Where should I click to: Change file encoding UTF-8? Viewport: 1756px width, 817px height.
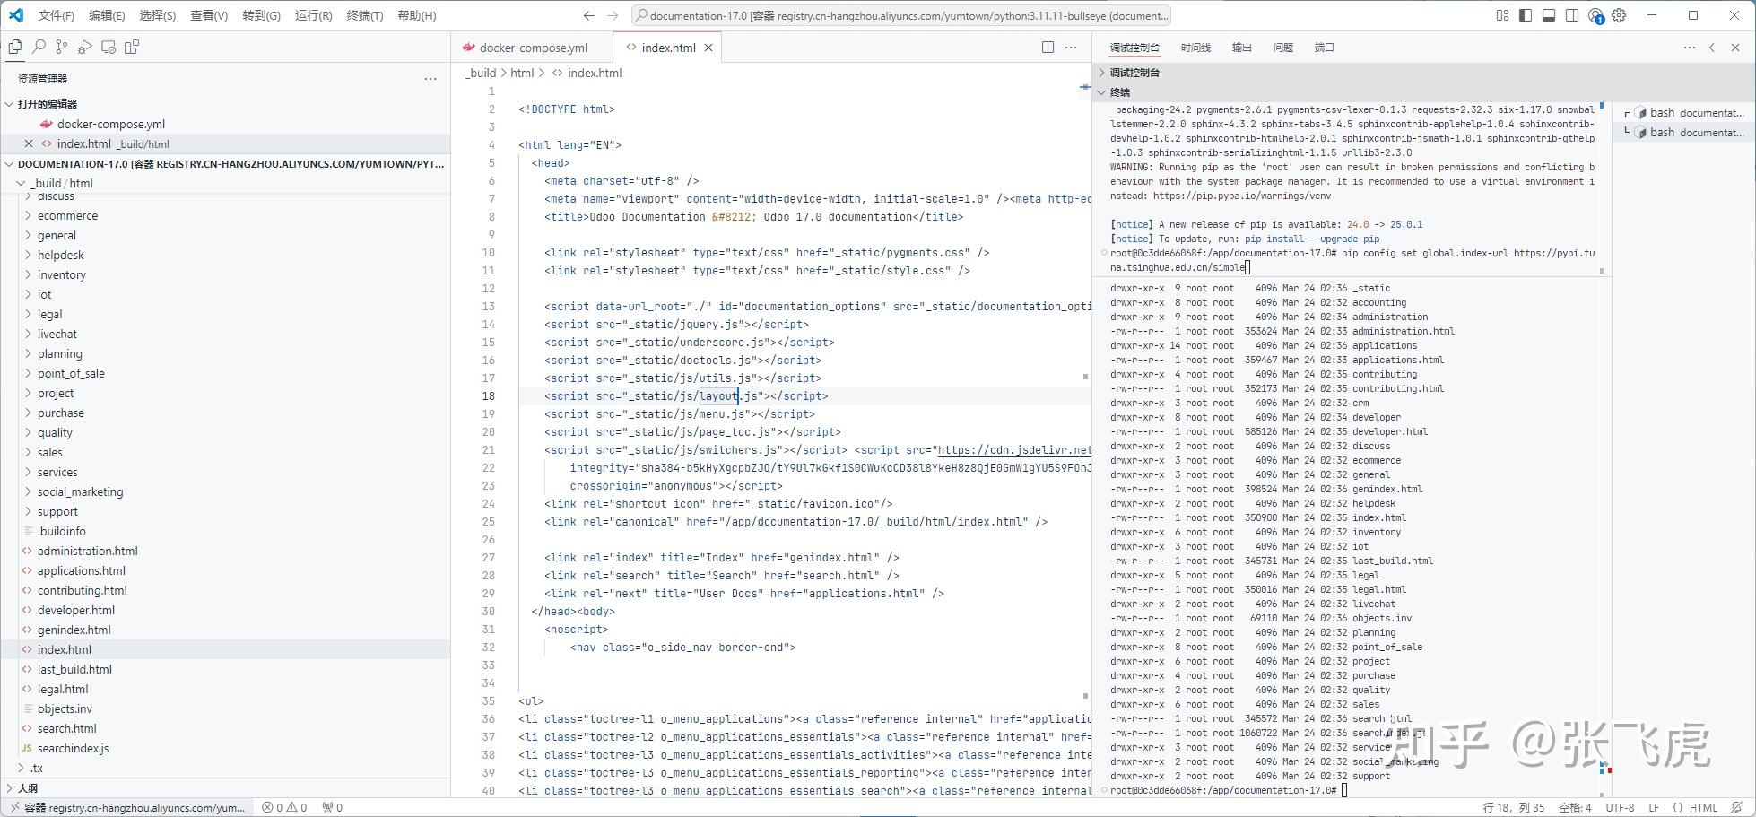[x=1620, y=807]
